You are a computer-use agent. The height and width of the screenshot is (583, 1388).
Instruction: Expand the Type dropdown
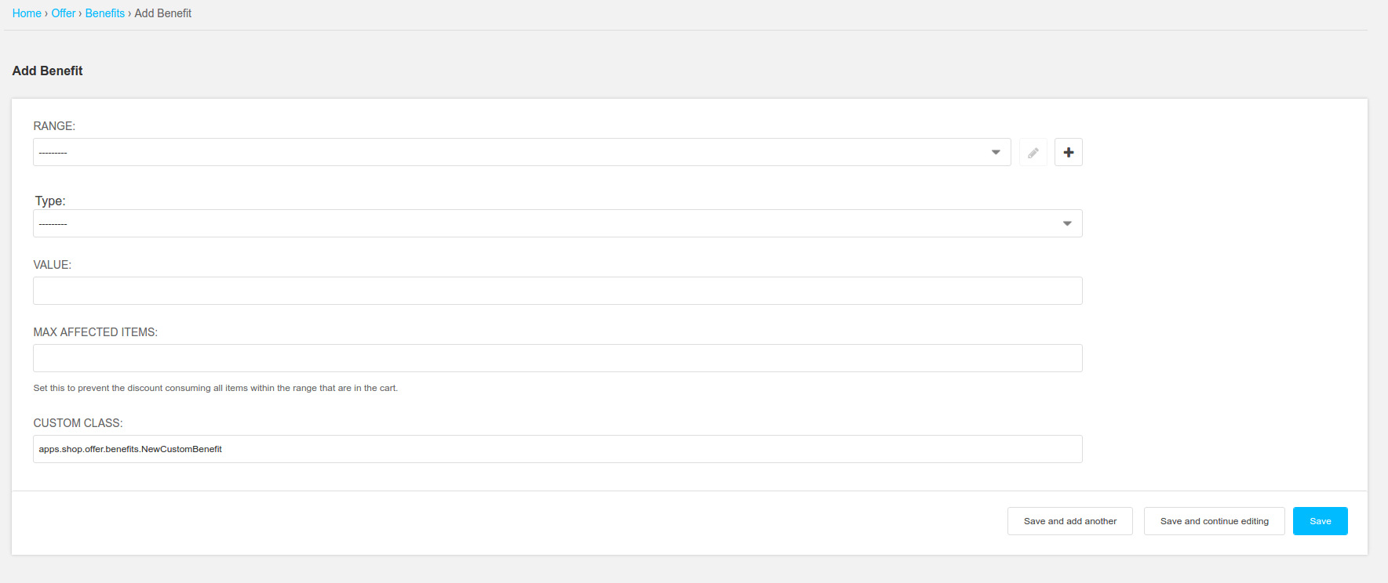pos(557,224)
